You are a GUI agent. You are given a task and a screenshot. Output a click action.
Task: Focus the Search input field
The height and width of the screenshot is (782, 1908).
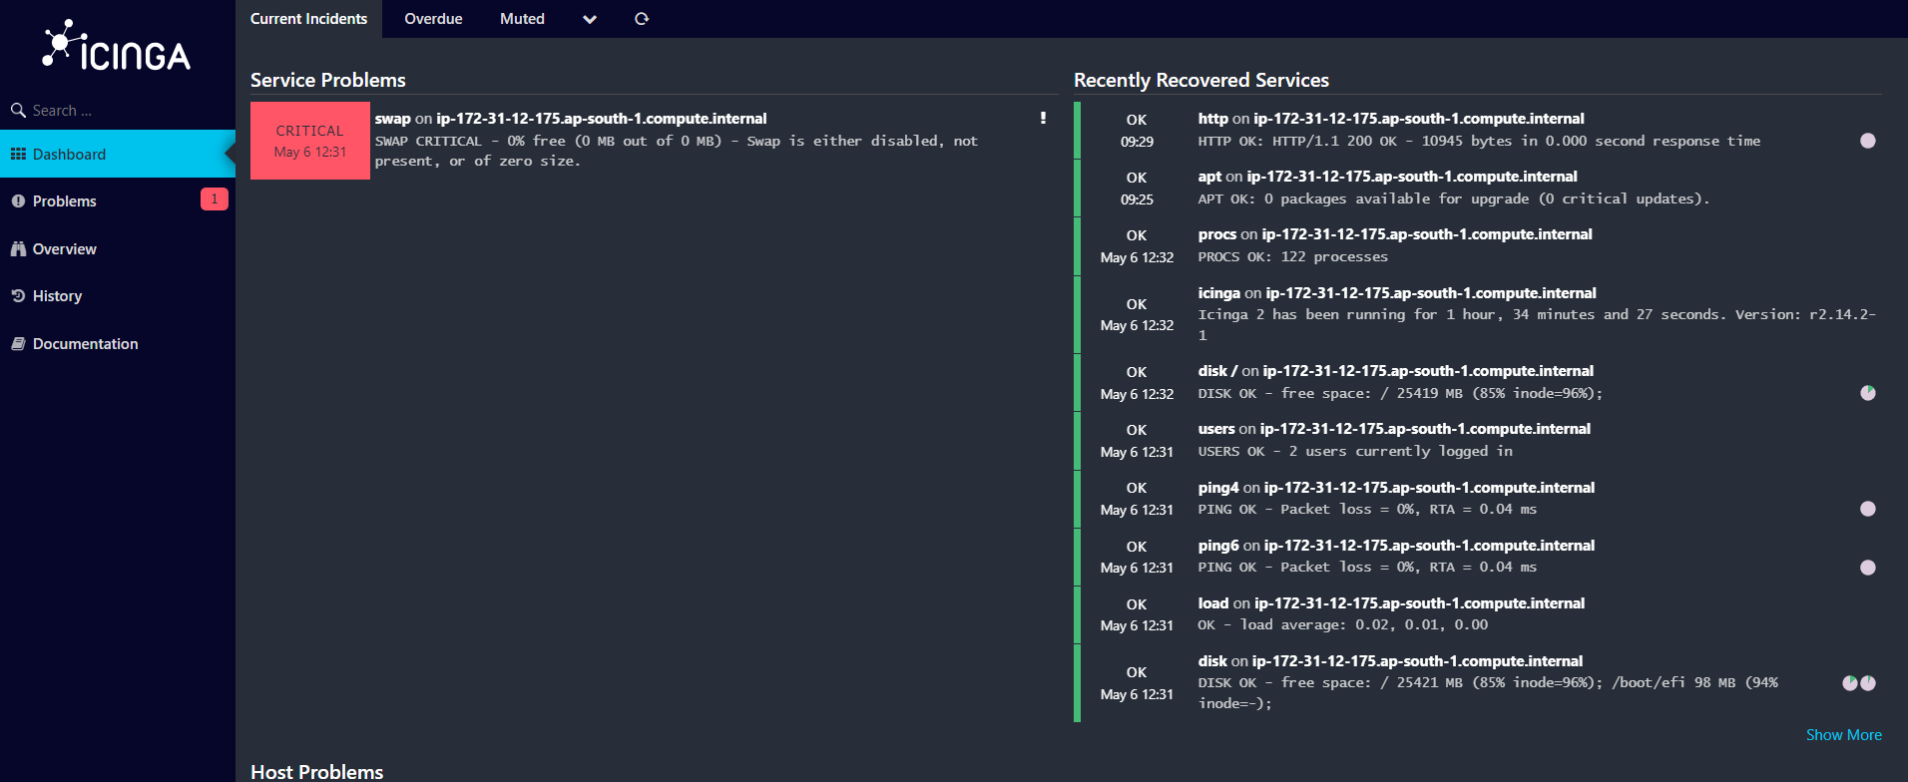click(120, 111)
